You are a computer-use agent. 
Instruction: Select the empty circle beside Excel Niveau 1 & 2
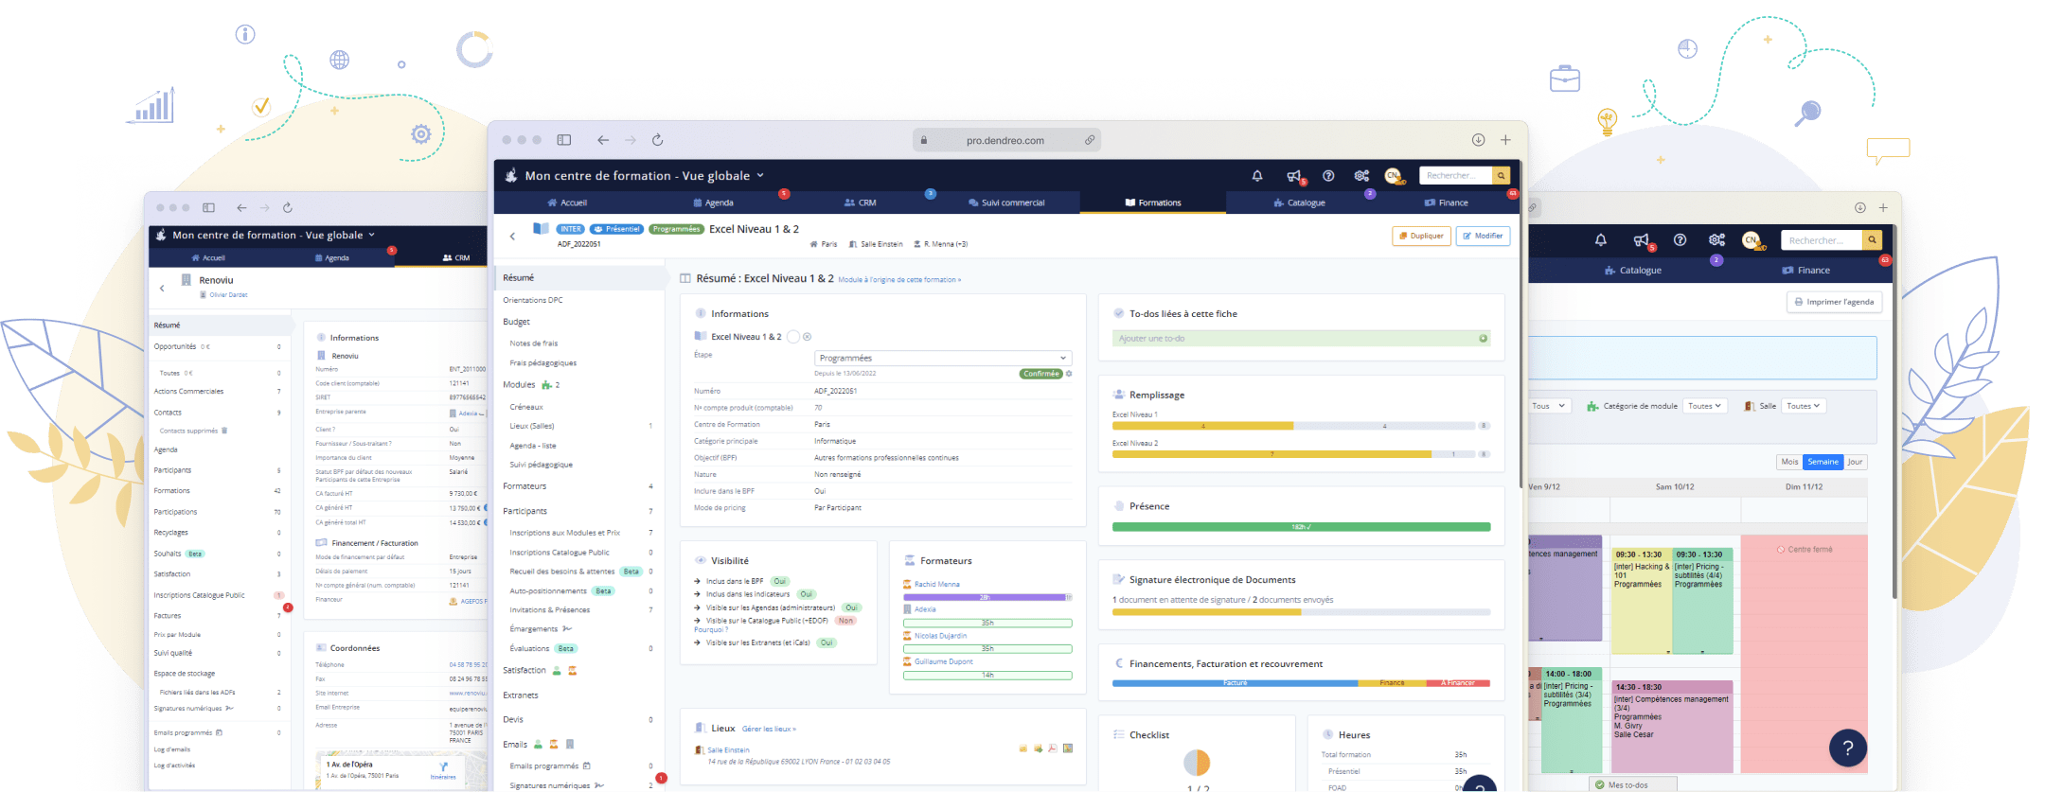click(x=793, y=337)
